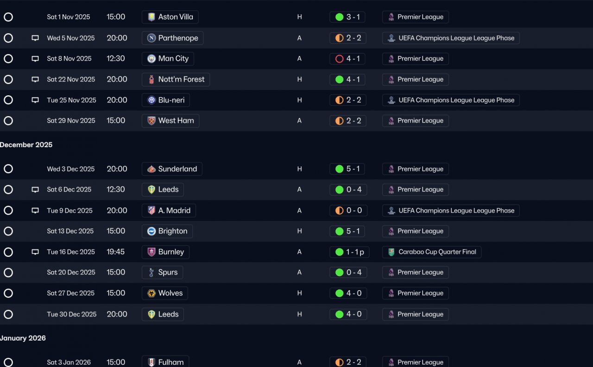The width and height of the screenshot is (593, 367).
Task: Open UEFA Champions League tag for Blu-neri match
Action: pyautogui.click(x=451, y=100)
